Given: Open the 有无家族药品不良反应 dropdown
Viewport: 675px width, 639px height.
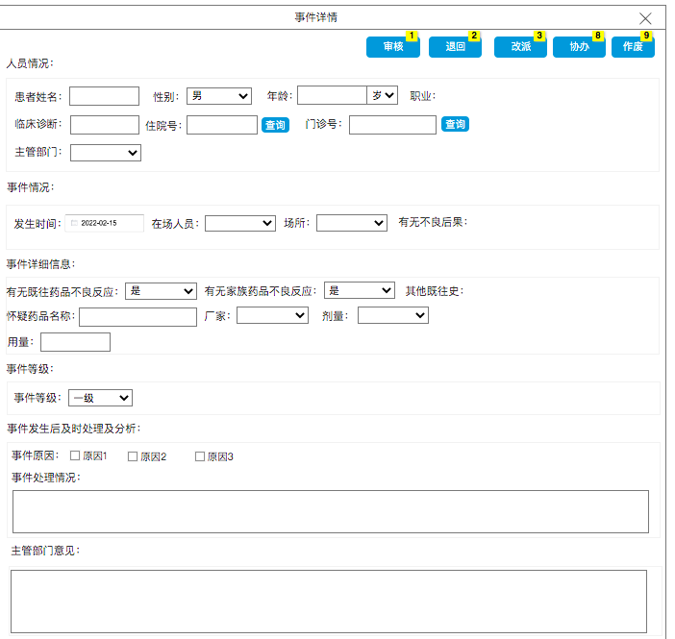Looking at the screenshot, I should click(x=360, y=290).
